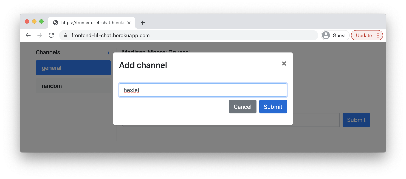Click the browser forward arrow

click(40, 35)
